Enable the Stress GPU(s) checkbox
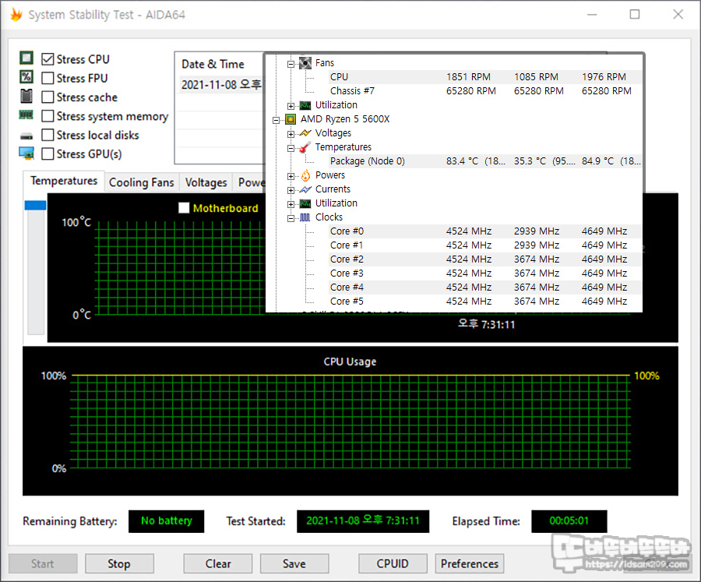Image resolution: width=701 pixels, height=582 pixels. click(48, 154)
